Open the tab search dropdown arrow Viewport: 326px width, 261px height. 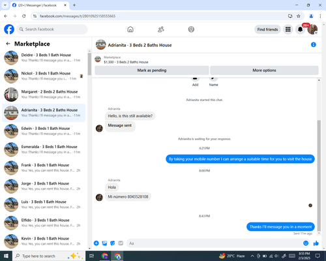coord(5,5)
